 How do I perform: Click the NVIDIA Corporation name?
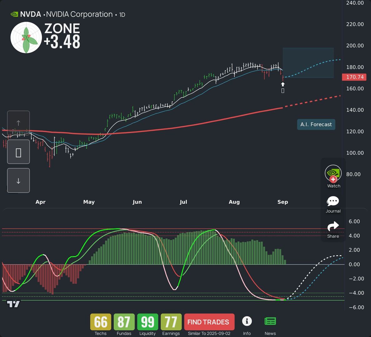(79, 14)
